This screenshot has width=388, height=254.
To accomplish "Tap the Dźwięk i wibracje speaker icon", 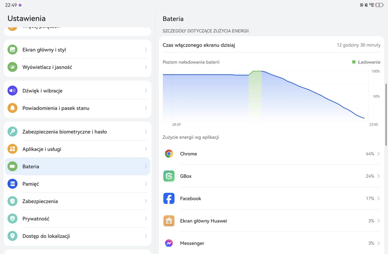I will (12, 91).
